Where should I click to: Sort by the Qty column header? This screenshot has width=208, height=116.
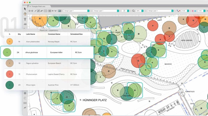point(19,34)
